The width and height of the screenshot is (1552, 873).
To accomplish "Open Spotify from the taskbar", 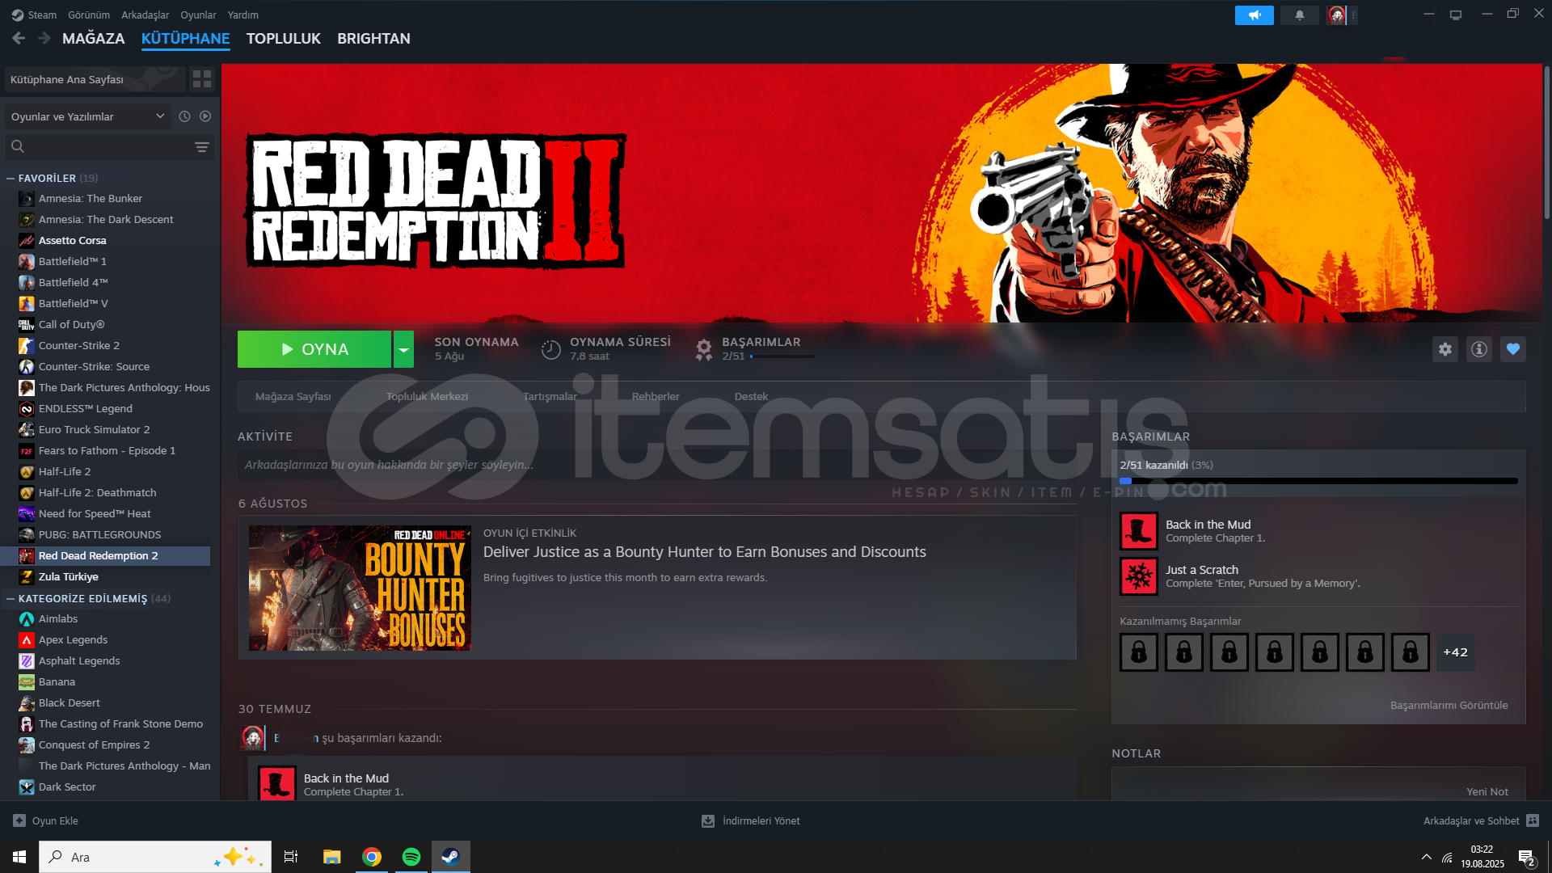I will [411, 857].
